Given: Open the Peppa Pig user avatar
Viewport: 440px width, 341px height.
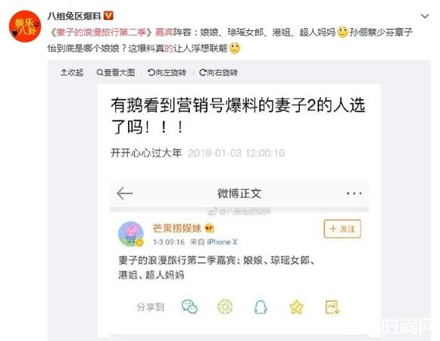Looking at the screenshot, I should point(131,233).
